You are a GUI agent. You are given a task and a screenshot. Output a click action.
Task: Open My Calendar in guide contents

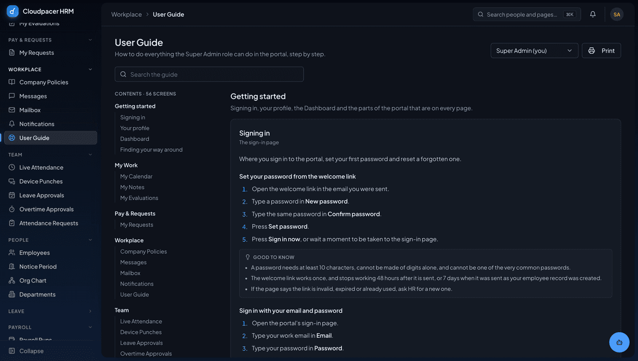point(136,177)
